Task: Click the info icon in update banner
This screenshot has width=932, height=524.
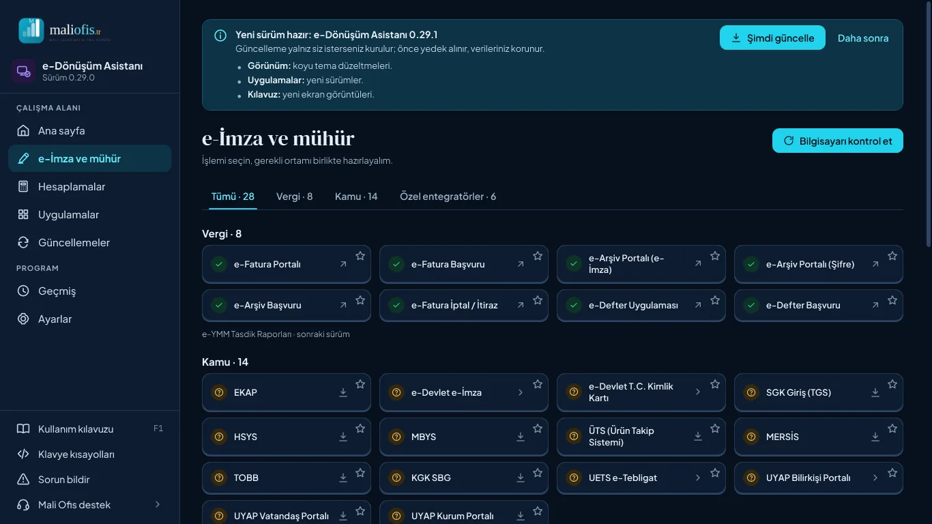Action: [220, 35]
